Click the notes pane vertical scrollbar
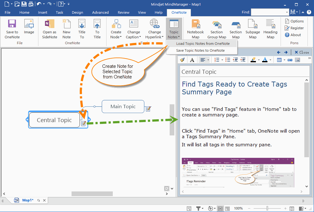 click(x=307, y=119)
